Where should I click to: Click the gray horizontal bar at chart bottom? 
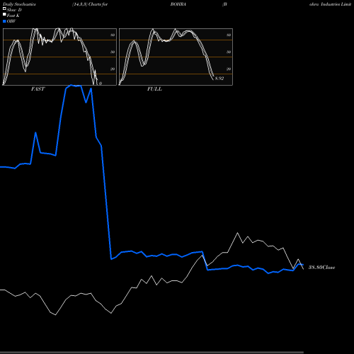(152, 353)
